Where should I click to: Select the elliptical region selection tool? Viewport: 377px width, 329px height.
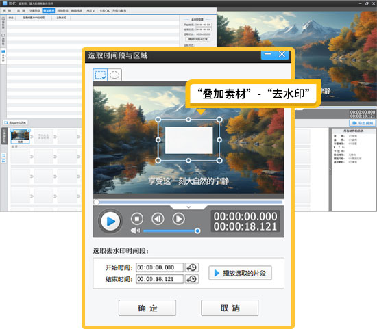[x=114, y=75]
